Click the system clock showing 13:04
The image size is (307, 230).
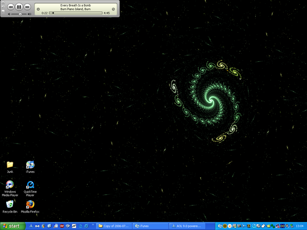point(300,226)
